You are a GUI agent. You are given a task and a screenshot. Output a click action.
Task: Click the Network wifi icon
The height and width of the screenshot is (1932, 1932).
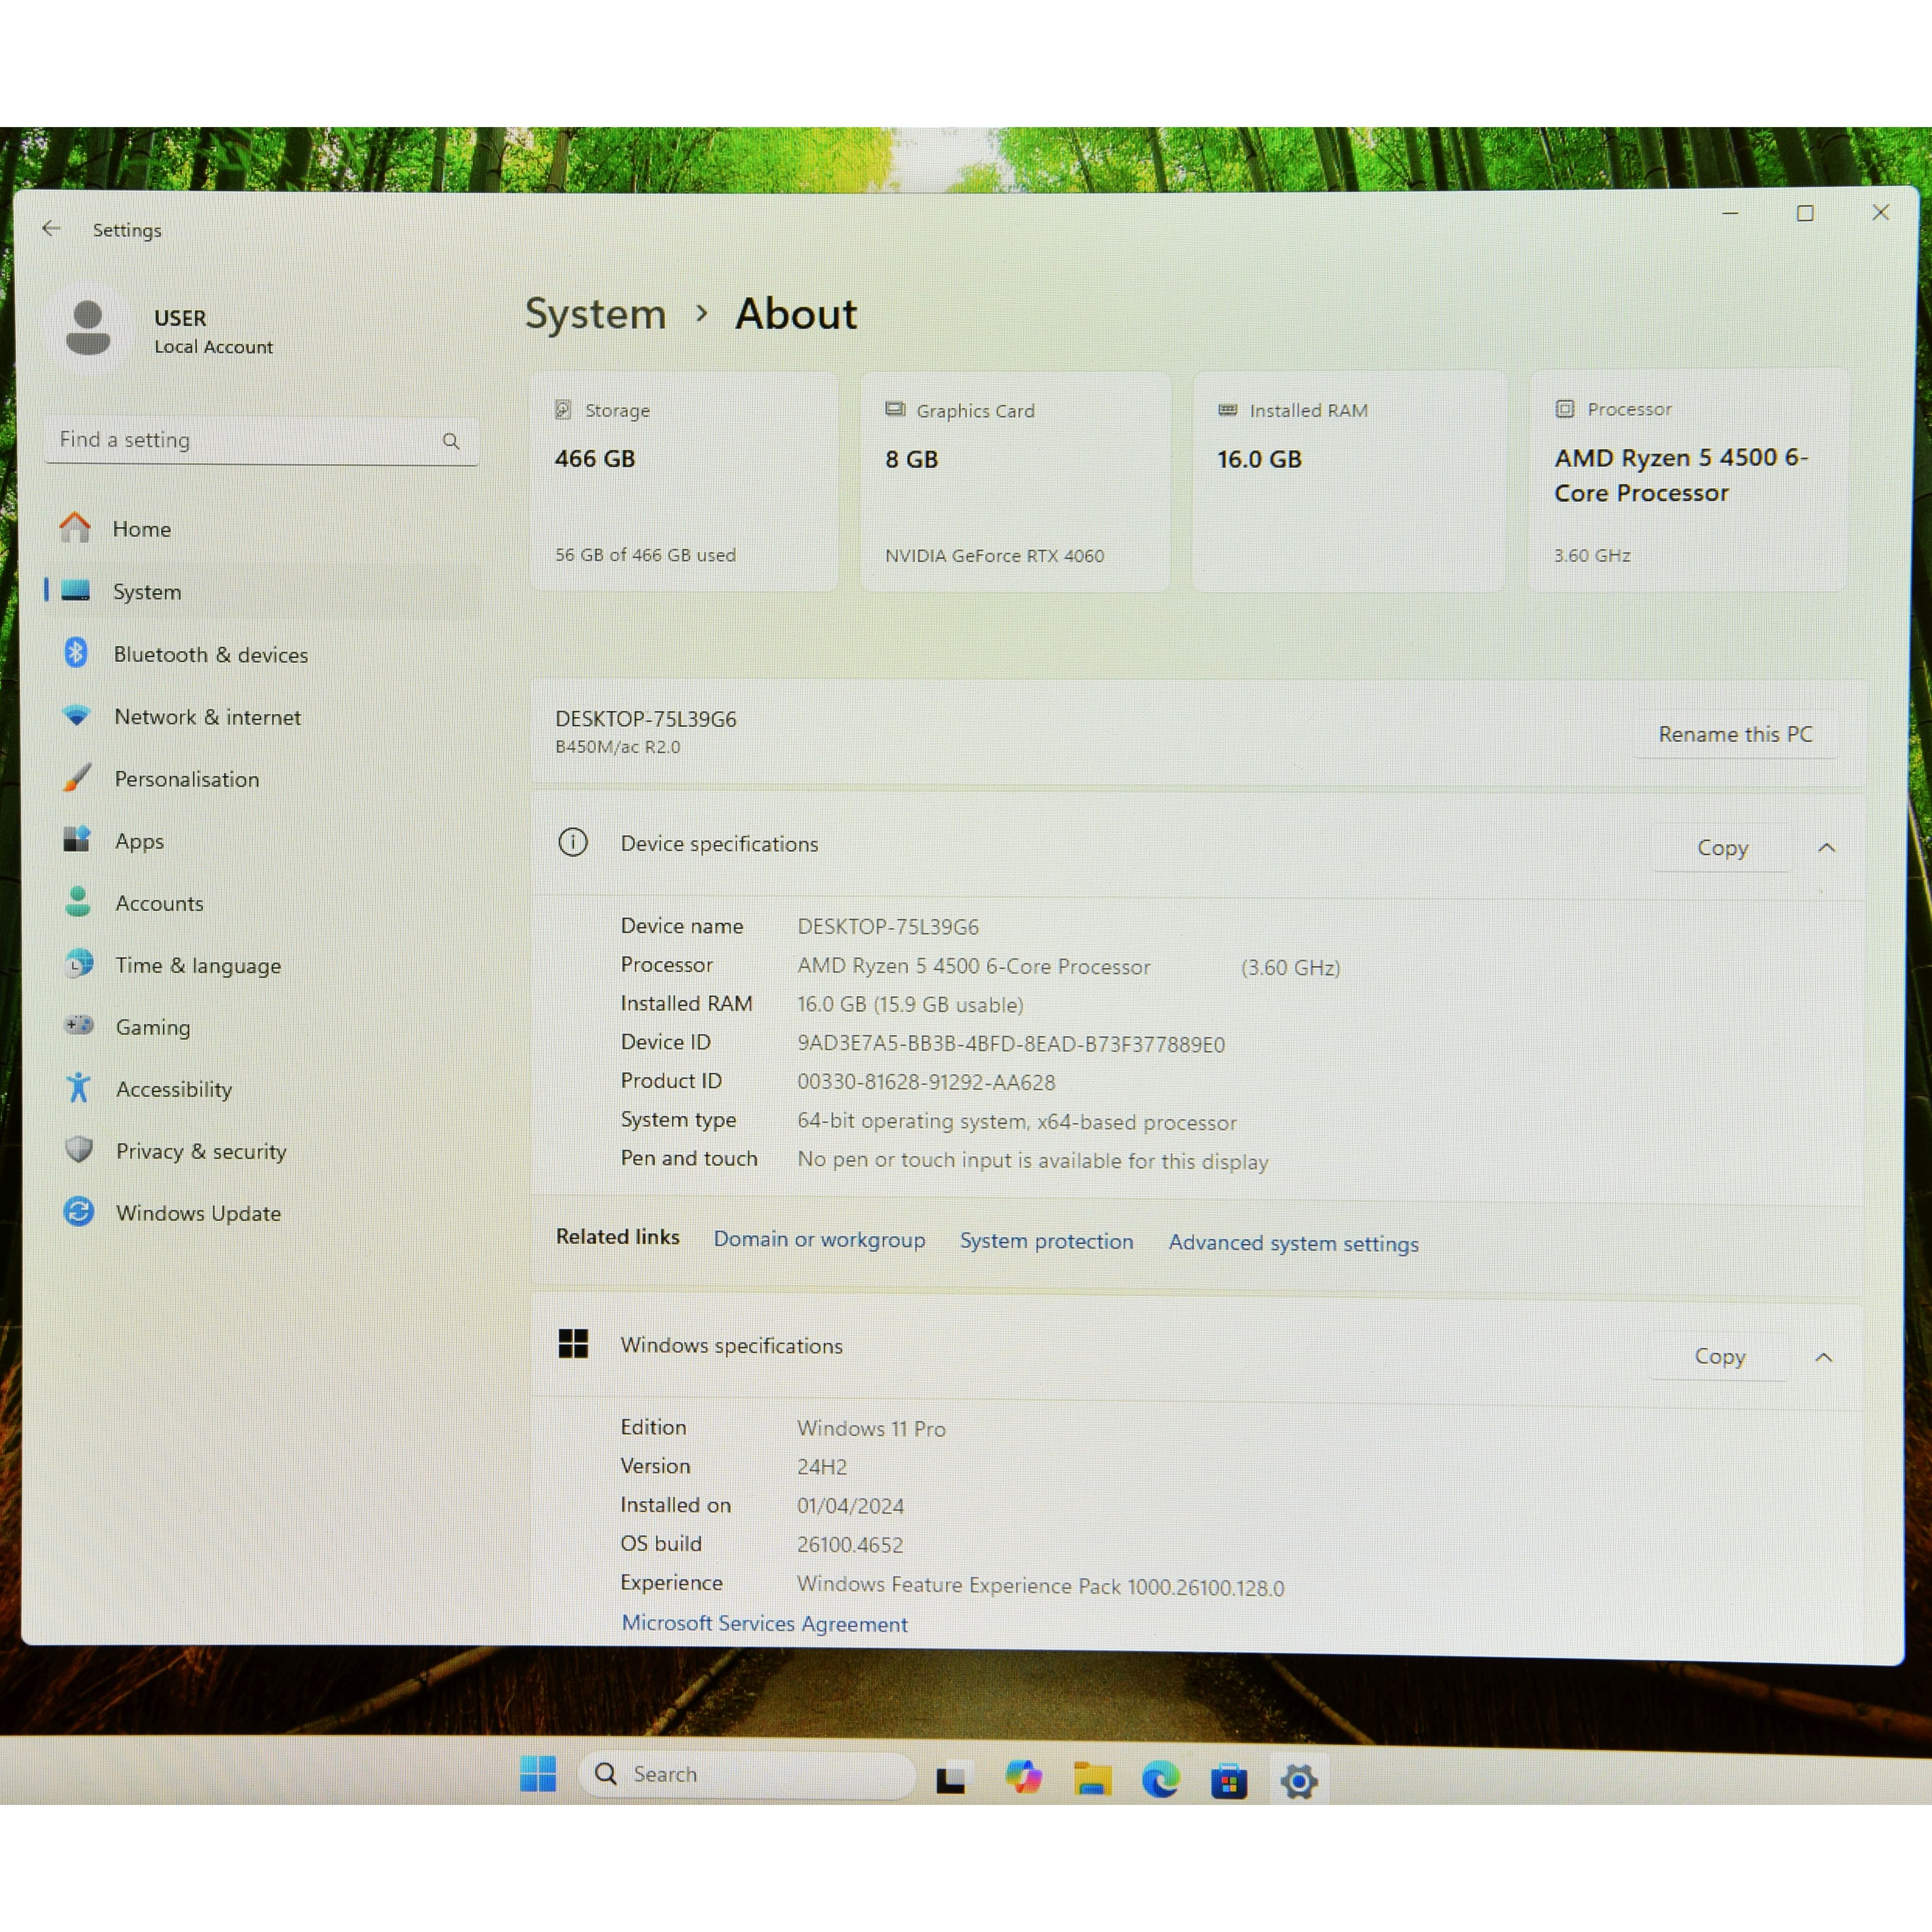(76, 716)
